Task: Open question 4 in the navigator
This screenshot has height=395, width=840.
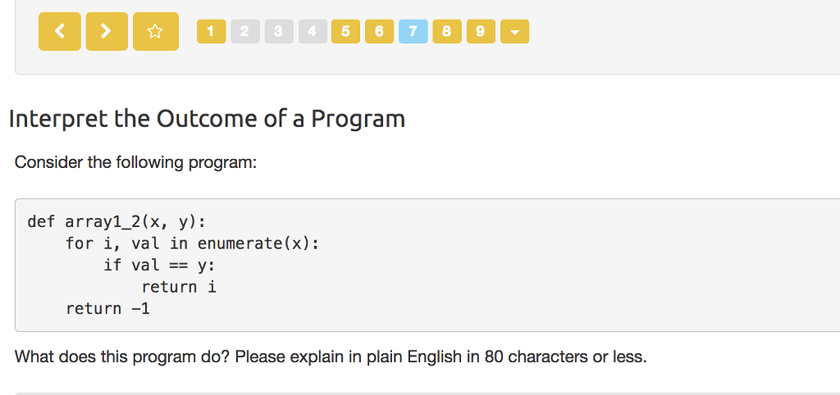Action: coord(311,32)
